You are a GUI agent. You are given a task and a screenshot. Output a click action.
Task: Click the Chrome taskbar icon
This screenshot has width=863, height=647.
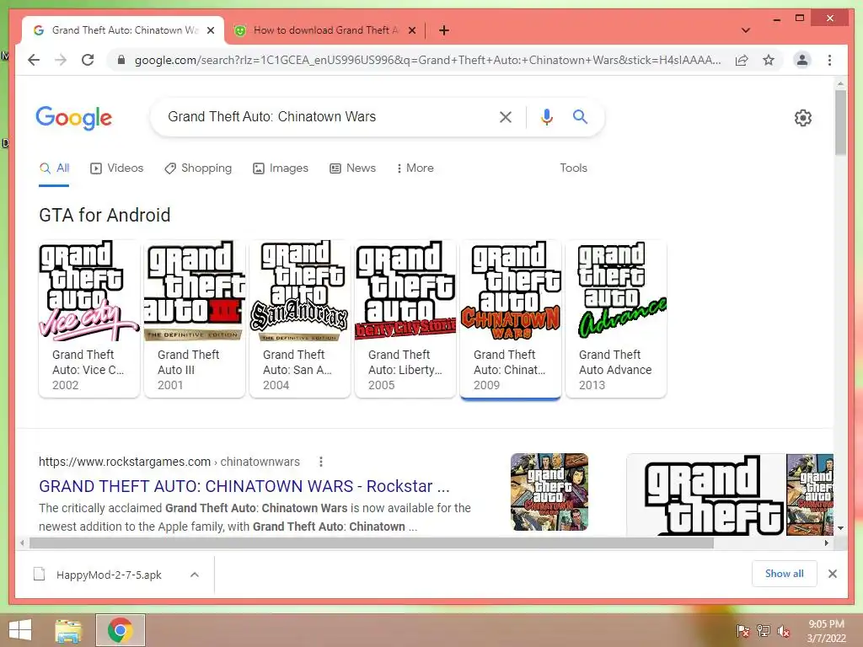point(120,630)
